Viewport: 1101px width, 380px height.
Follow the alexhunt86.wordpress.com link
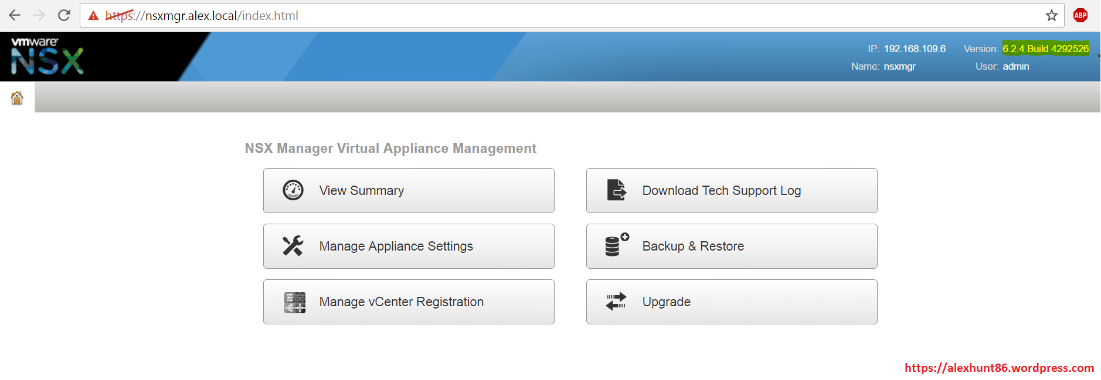[x=998, y=368]
